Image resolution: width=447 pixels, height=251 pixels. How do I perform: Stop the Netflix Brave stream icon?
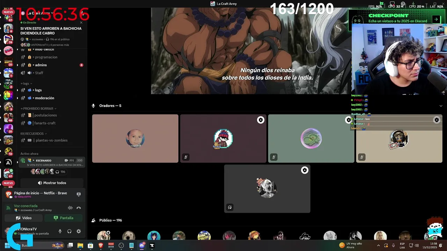coord(79,194)
